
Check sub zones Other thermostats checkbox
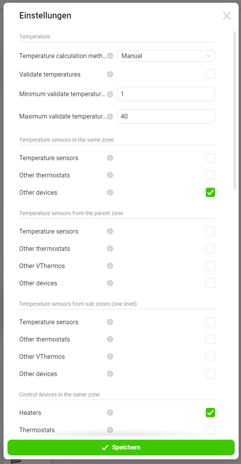pyautogui.click(x=210, y=339)
